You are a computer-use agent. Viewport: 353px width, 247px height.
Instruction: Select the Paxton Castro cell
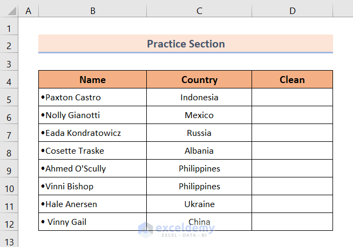click(92, 98)
